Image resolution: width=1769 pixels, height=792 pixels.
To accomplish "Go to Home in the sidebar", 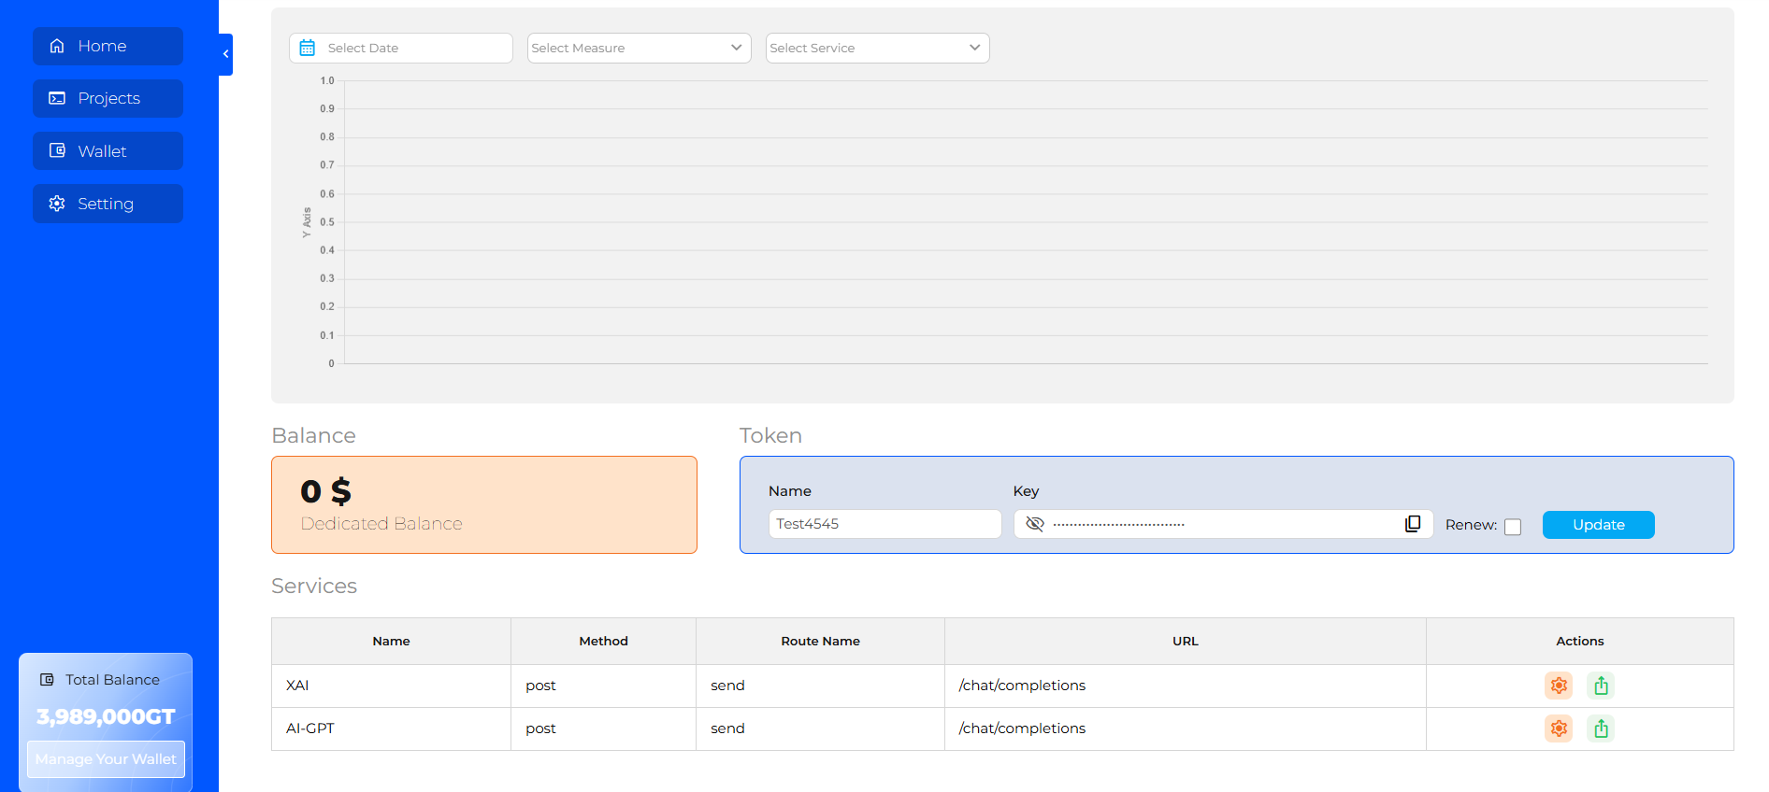I will tap(108, 46).
